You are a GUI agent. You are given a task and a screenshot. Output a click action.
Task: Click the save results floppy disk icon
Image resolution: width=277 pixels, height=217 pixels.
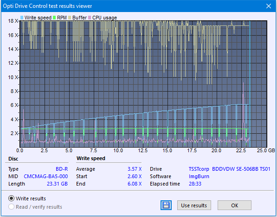tap(166, 205)
